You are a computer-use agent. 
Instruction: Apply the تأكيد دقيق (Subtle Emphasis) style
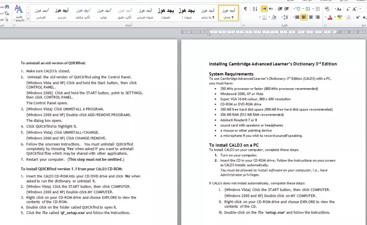[x=124, y=13]
